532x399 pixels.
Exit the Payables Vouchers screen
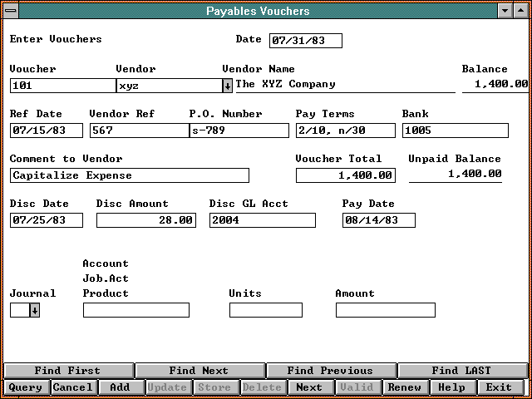tap(499, 387)
